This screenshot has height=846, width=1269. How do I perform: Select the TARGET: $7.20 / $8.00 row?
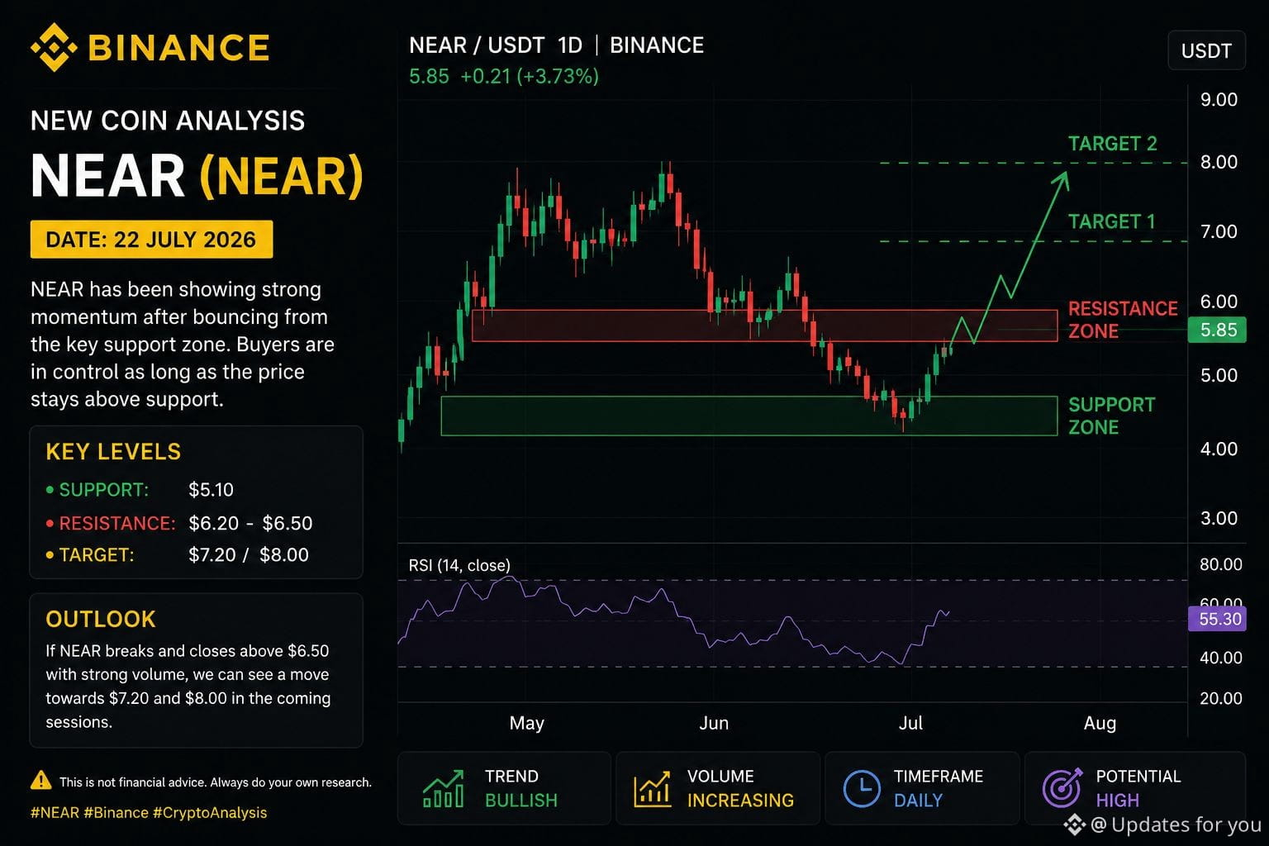178,554
